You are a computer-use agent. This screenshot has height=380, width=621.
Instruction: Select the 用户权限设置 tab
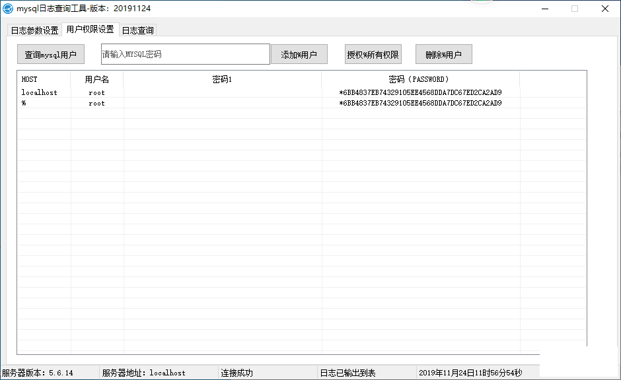click(91, 29)
